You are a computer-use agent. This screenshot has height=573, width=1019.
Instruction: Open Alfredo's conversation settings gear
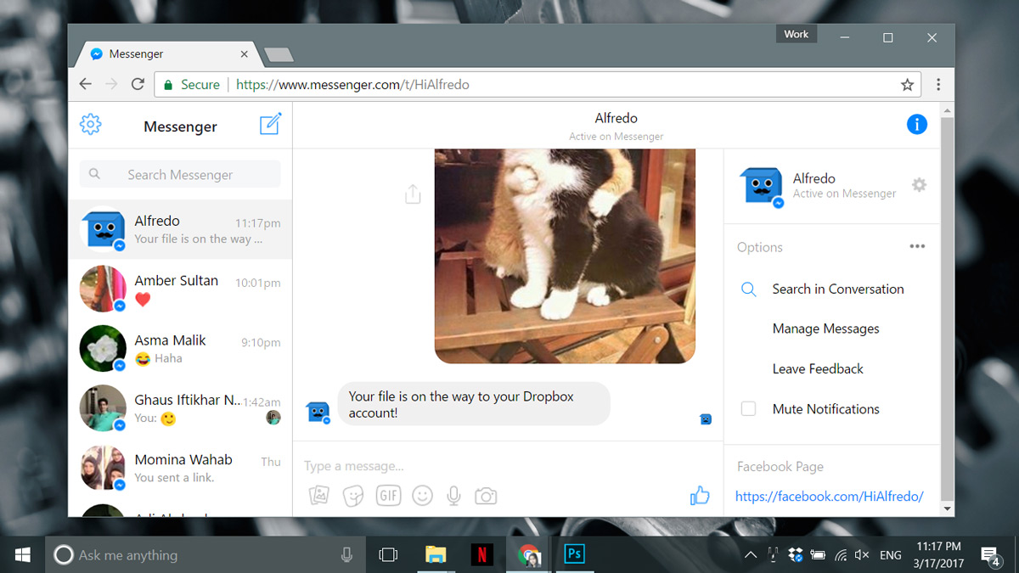919,185
